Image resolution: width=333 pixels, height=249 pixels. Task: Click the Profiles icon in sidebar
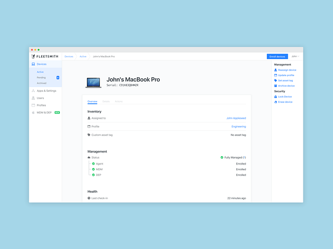(33, 105)
